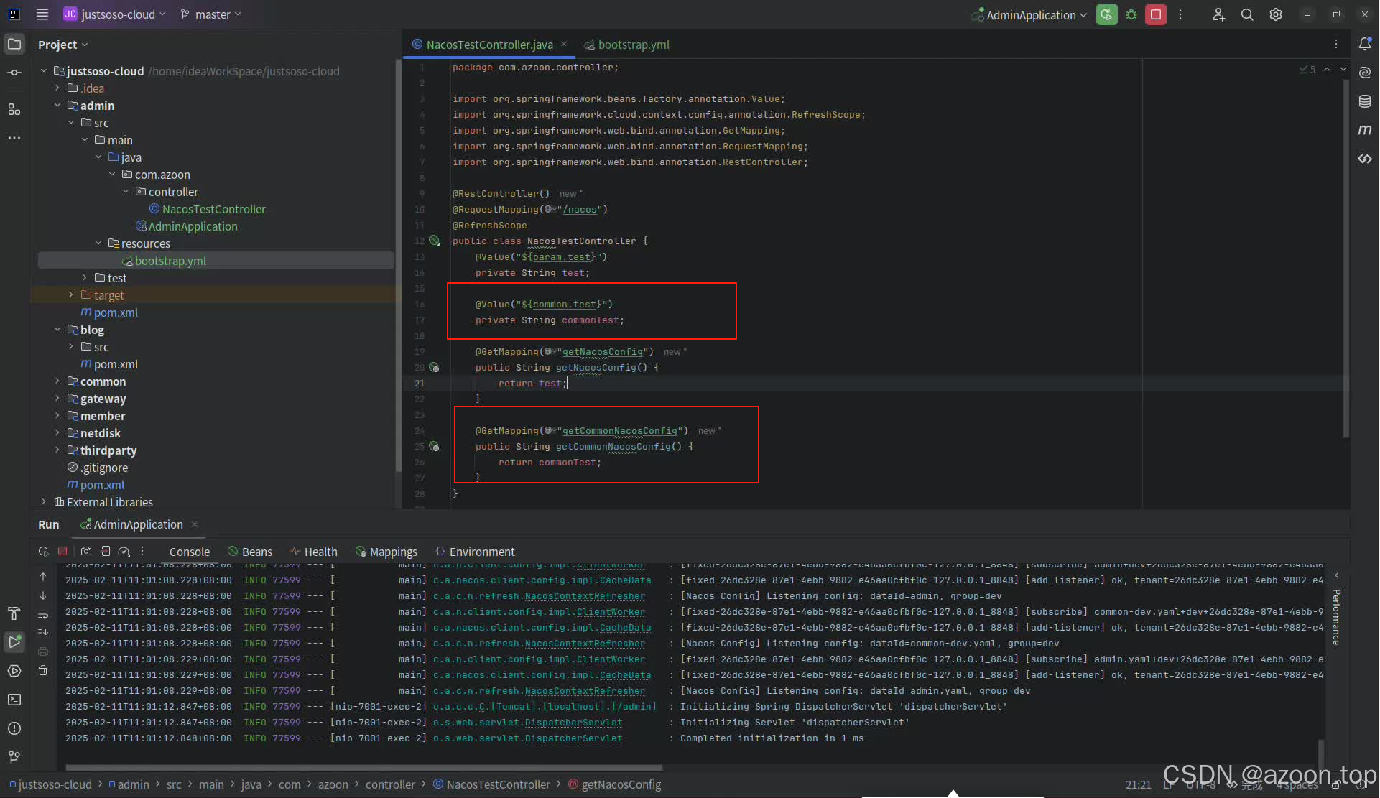Open the Database tool window
Screen dimensions: 1380x798
click(x=1365, y=101)
